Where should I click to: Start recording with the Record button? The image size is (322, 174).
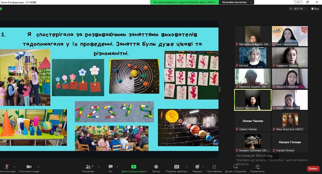point(156,167)
